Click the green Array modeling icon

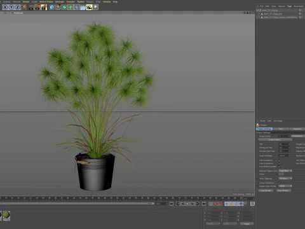pyautogui.click(x=71, y=8)
